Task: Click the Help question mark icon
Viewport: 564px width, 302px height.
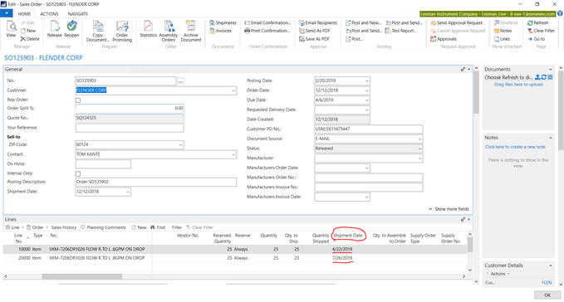Action: click(560, 13)
